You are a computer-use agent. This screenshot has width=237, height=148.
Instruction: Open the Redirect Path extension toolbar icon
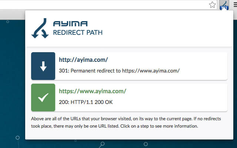[x=224, y=5]
